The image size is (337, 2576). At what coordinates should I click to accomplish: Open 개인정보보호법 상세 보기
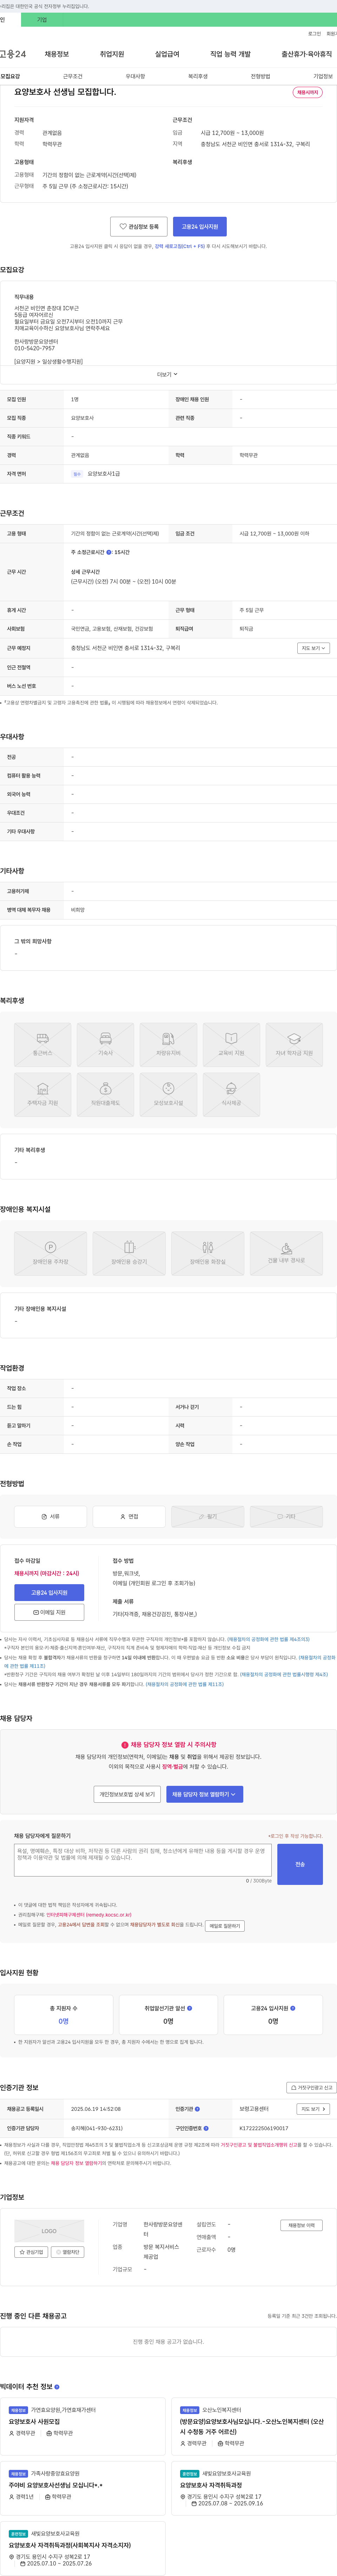pyautogui.click(x=127, y=1794)
